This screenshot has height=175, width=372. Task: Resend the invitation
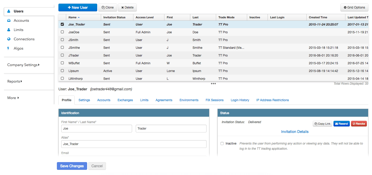pos(341,124)
